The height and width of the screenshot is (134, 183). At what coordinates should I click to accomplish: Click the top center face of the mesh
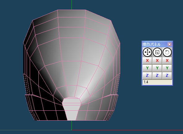(x=72, y=13)
